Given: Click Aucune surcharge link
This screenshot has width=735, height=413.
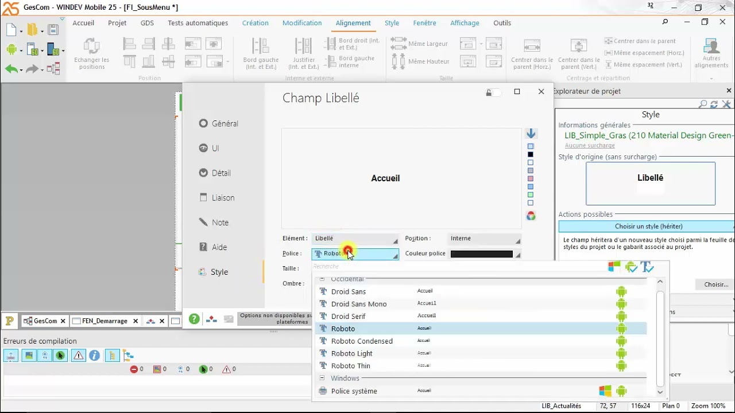Looking at the screenshot, I should click(590, 146).
